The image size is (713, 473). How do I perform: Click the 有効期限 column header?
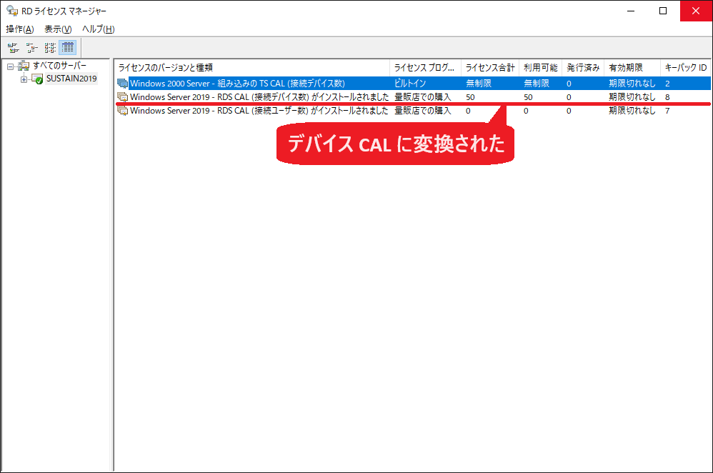pyautogui.click(x=625, y=68)
